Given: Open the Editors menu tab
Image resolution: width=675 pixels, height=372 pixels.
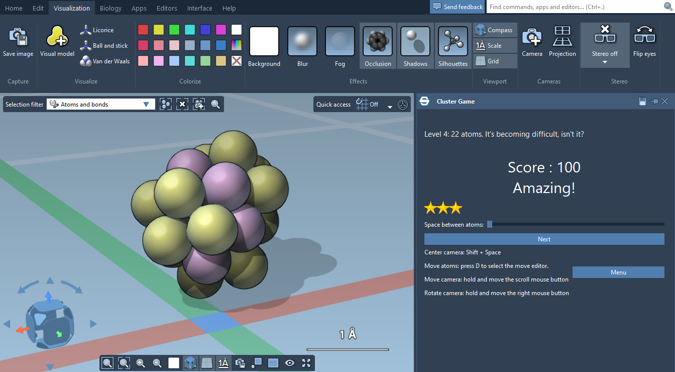Looking at the screenshot, I should pos(167,8).
